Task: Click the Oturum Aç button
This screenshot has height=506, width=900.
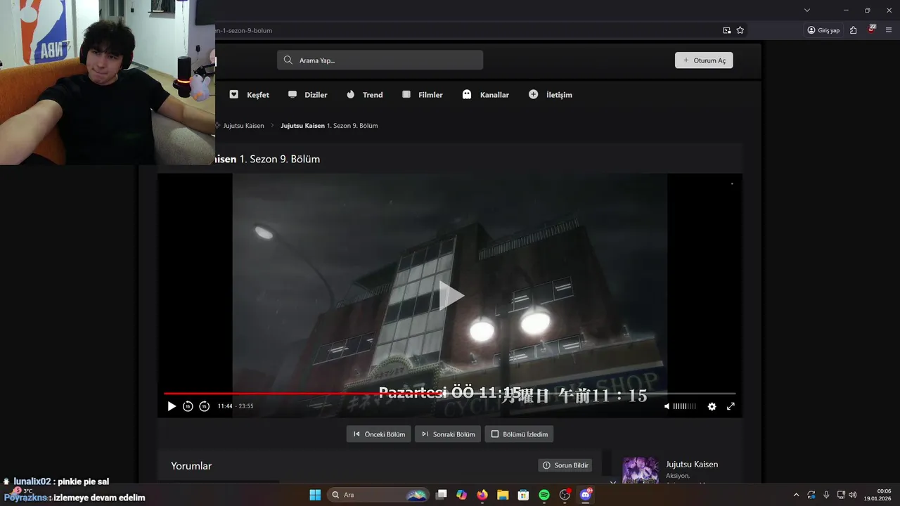Action: [x=704, y=60]
